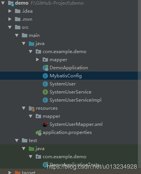Click the project path F:\GitHub-Project\demo
This screenshot has width=141, height=174.
(x=57, y=3)
